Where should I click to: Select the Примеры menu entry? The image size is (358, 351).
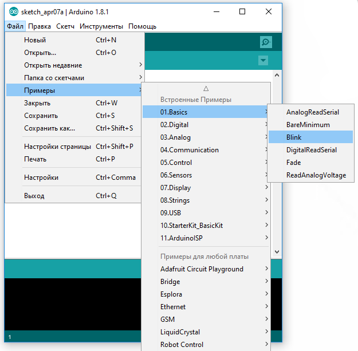pyautogui.click(x=73, y=90)
